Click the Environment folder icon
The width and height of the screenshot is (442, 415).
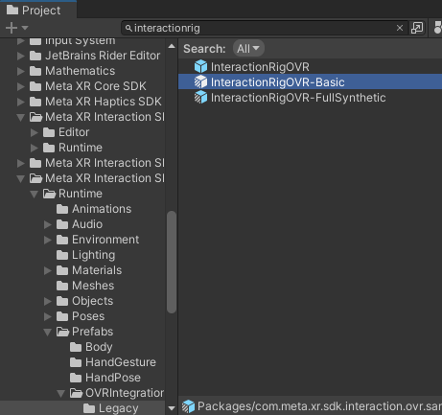(x=62, y=240)
